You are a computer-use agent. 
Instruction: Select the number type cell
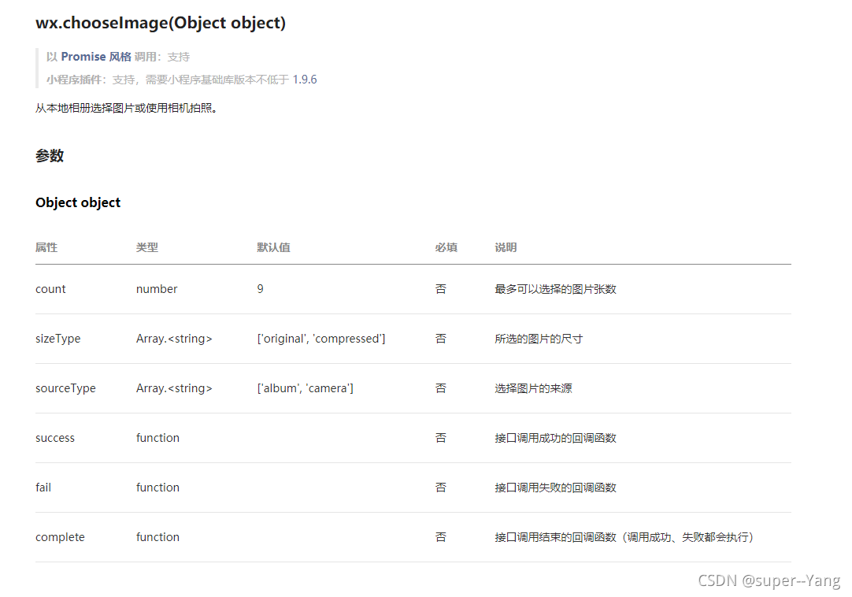pos(157,289)
